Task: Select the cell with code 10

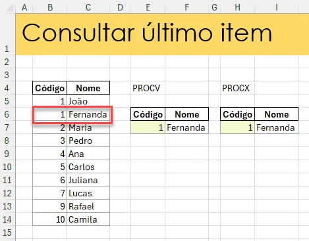Action: (50, 219)
